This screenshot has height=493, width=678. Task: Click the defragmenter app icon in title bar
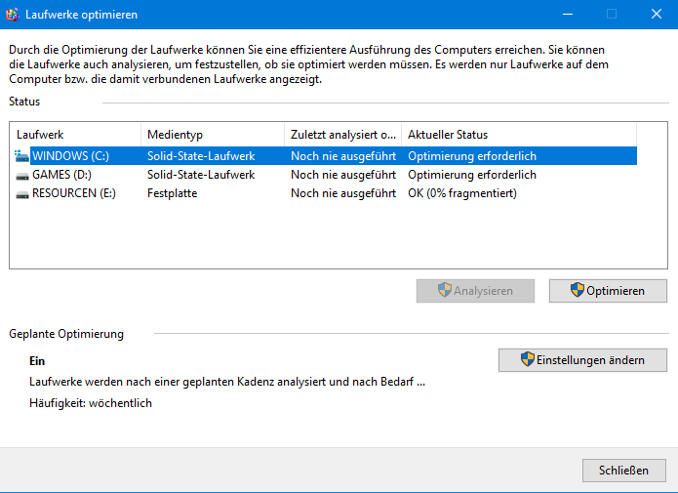12,15
